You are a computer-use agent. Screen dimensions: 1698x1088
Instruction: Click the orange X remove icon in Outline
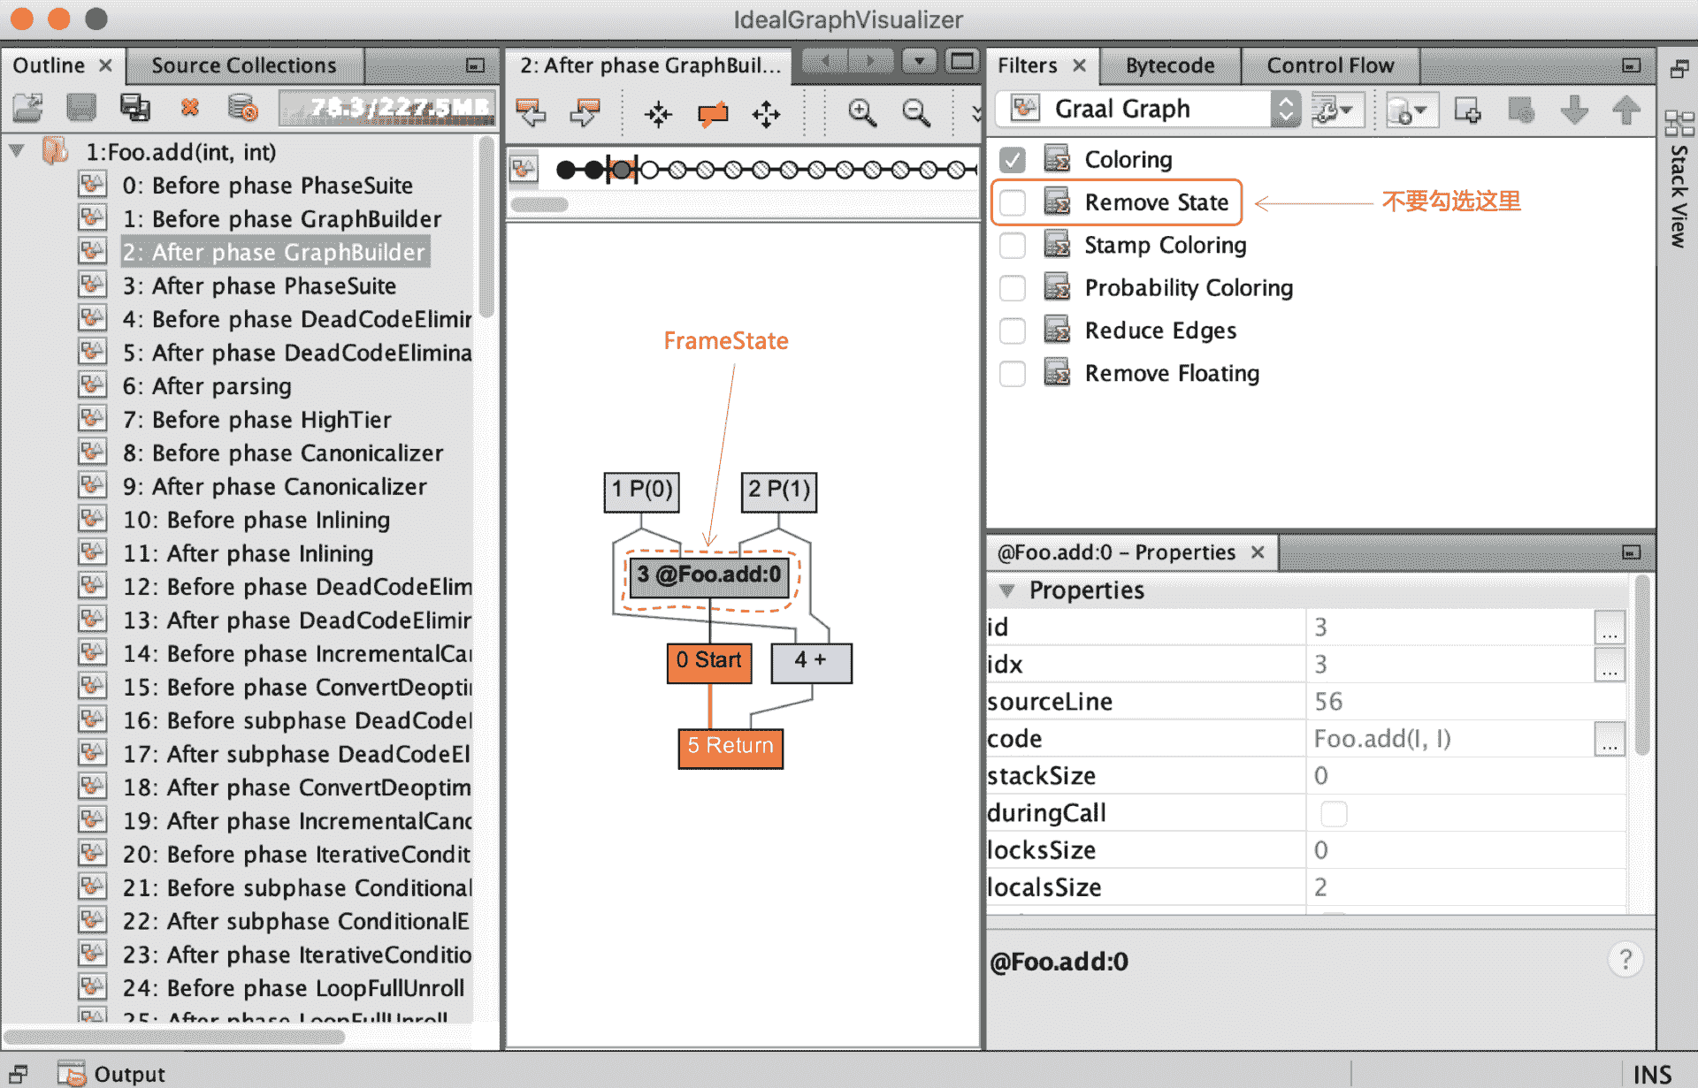coord(189,108)
